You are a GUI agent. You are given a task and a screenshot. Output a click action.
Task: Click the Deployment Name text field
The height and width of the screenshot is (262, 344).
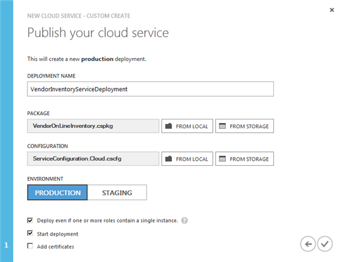pos(151,89)
